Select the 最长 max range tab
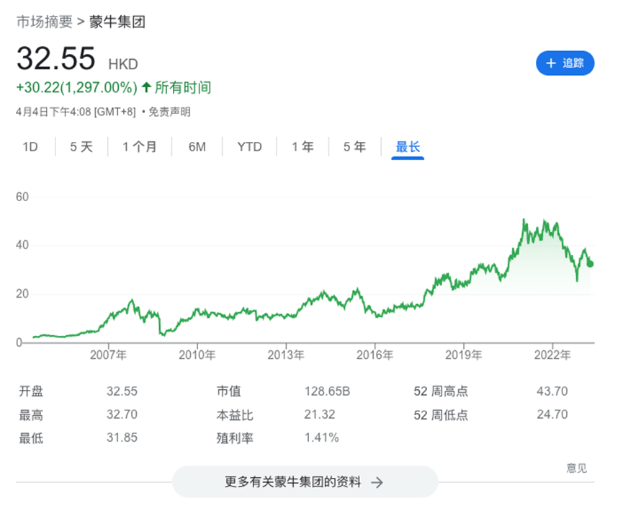This screenshot has width=623, height=511. click(x=408, y=147)
